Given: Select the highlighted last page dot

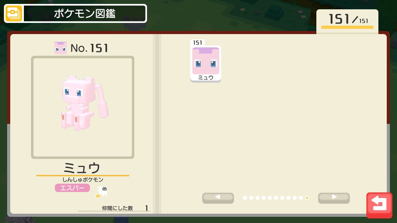Looking at the screenshot, I should 307,198.
